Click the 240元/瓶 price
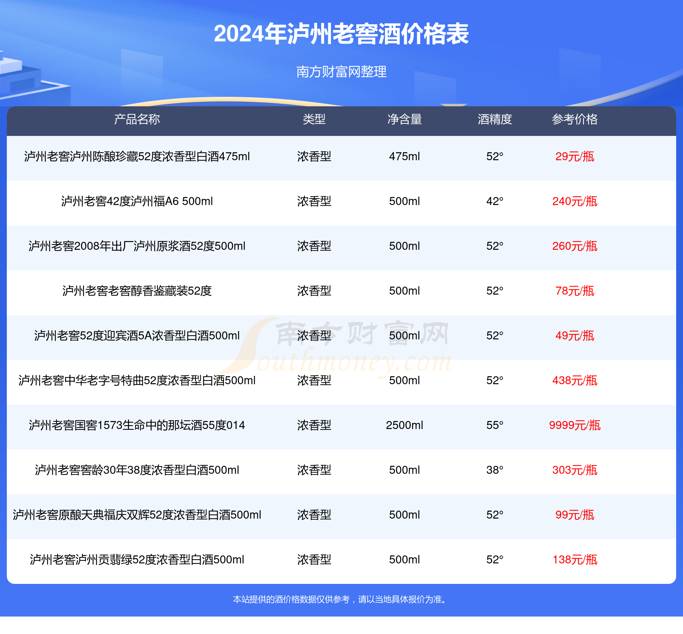Viewport: 683px width, 634px height. (x=575, y=201)
